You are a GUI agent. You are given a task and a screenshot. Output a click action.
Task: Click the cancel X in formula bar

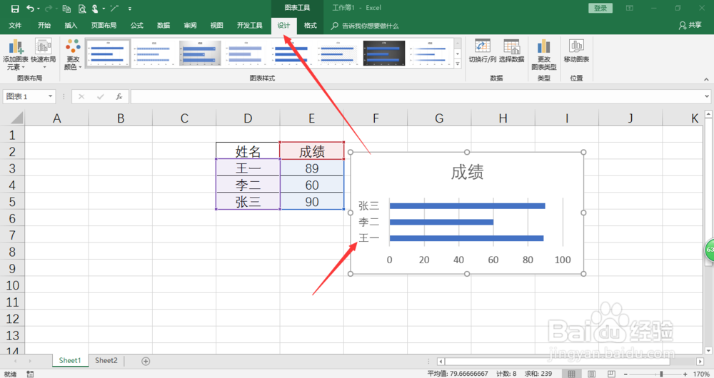[81, 96]
